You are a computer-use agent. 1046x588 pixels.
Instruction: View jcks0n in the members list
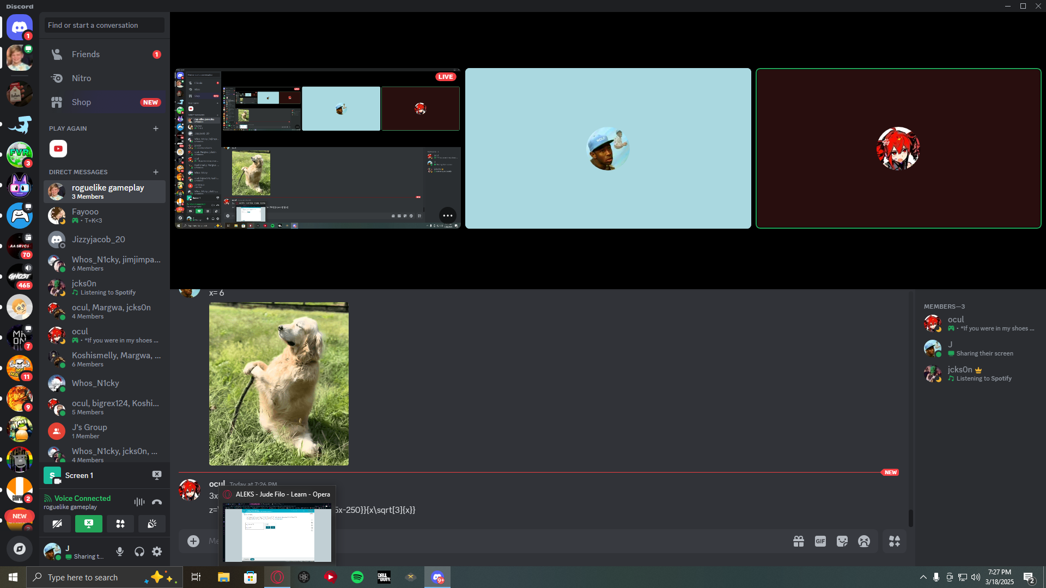pyautogui.click(x=980, y=373)
